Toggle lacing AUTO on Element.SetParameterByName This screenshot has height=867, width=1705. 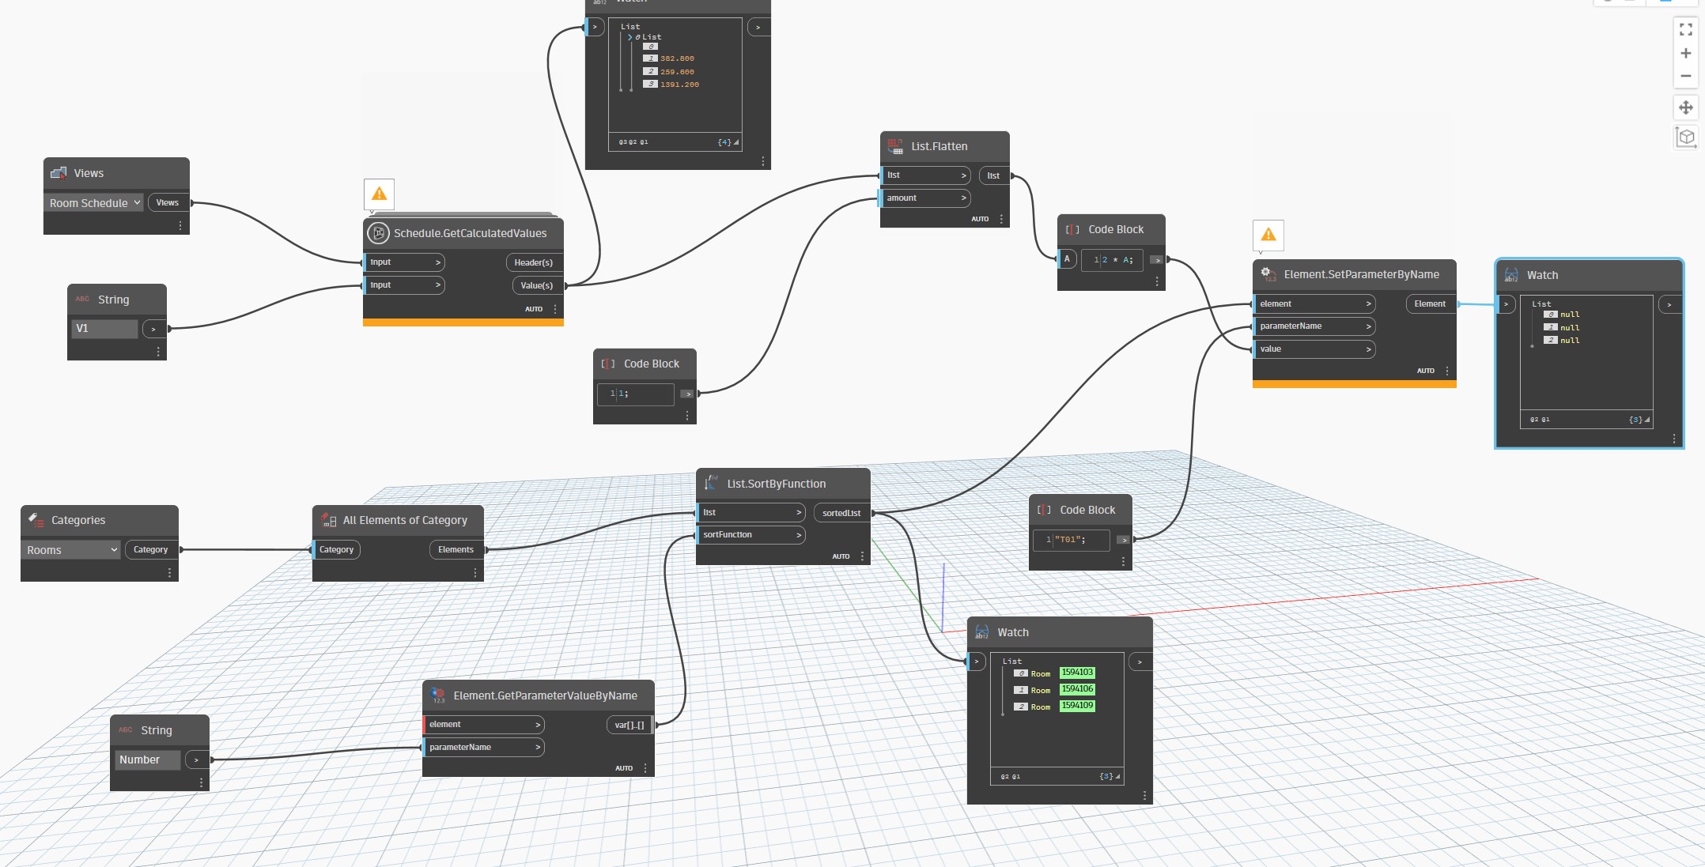[x=1426, y=371]
